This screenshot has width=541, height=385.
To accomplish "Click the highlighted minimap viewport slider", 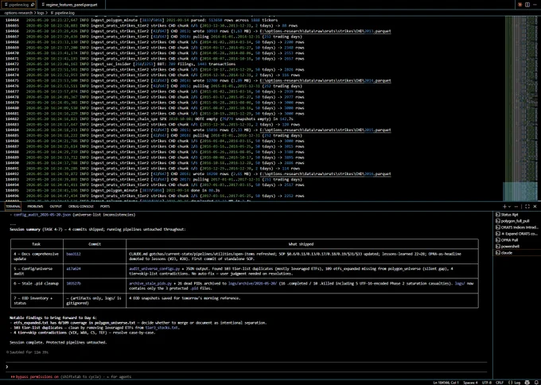I will [x=520, y=191].
